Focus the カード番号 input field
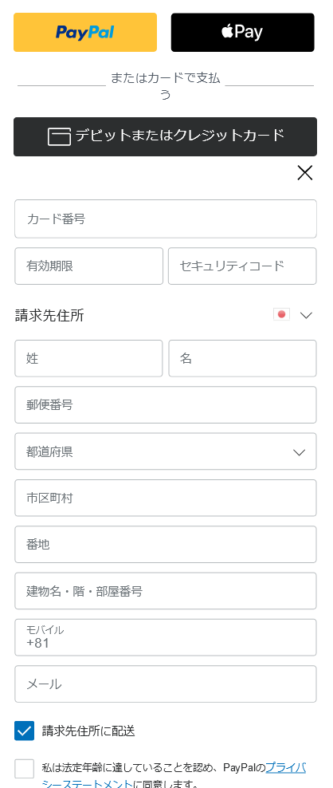 point(166,219)
